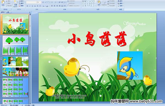The height and width of the screenshot is (106, 165).
Task: Click the Delete slide button
Action: pos(21,6)
